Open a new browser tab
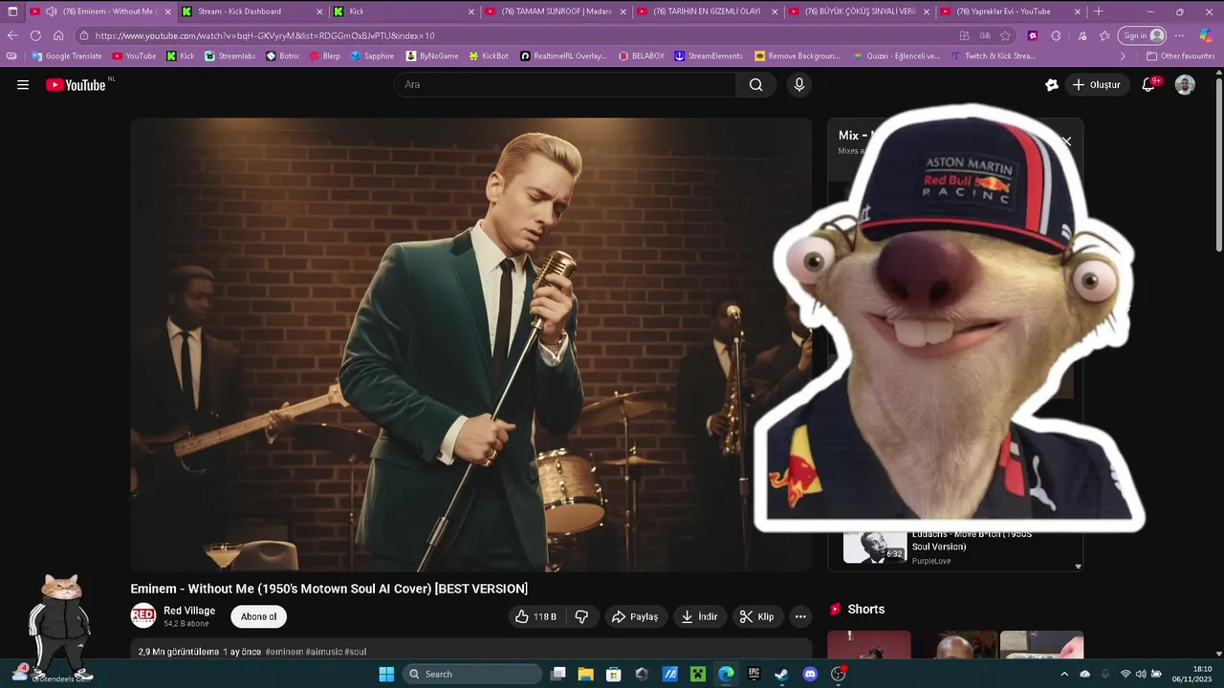 (x=1099, y=11)
